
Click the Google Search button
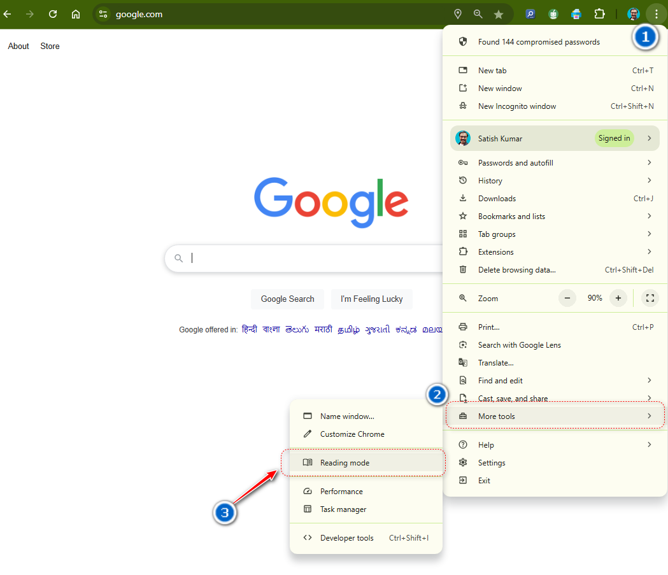tap(288, 299)
